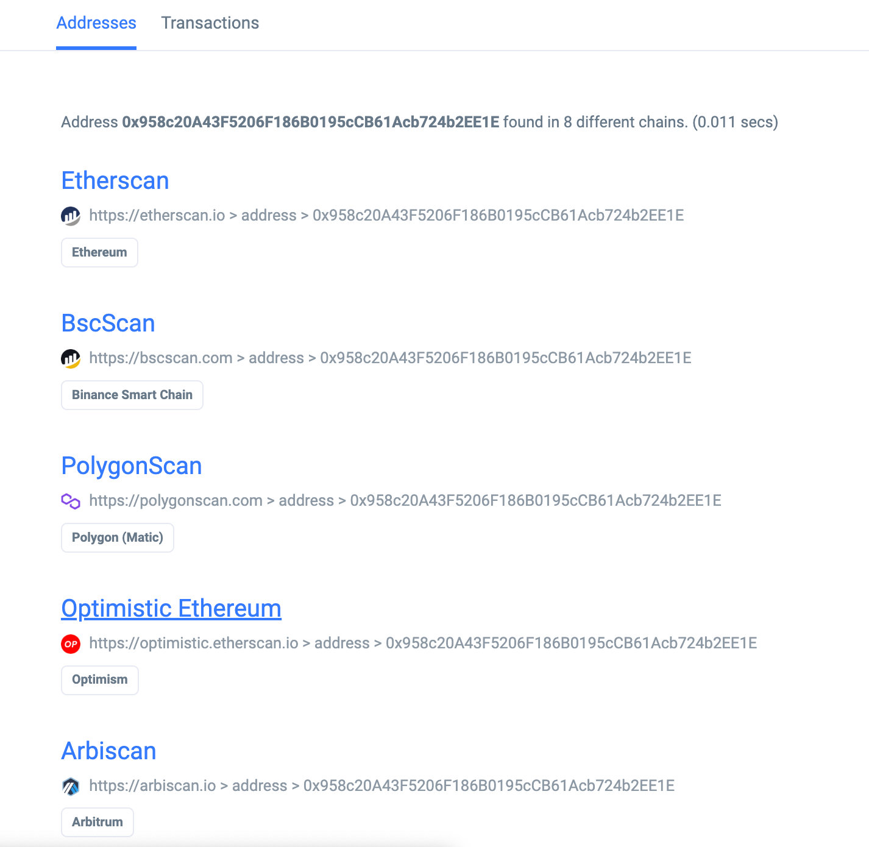Select the Addresses tab
This screenshot has width=869, height=847.
[96, 23]
